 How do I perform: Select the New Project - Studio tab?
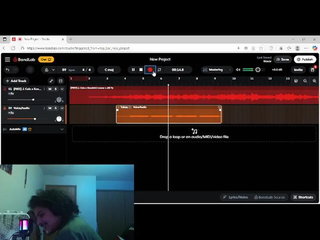[x=38, y=39]
